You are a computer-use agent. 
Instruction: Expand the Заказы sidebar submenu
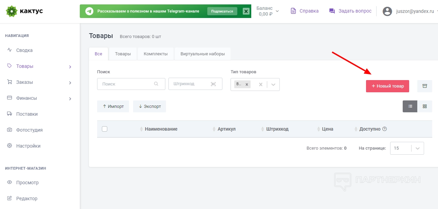point(70,82)
